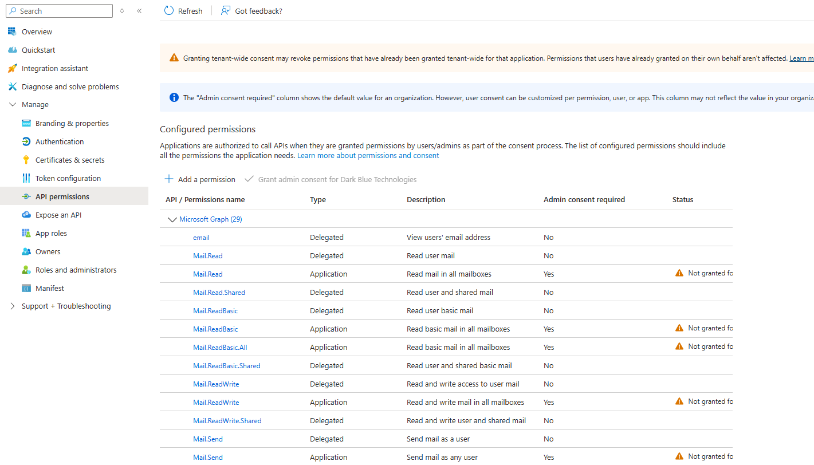Image resolution: width=814 pixels, height=465 pixels.
Task: Click Grant admin consent for Dark Blue Technologies
Action: (x=331, y=179)
